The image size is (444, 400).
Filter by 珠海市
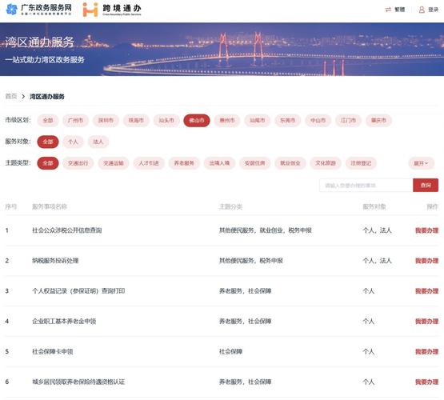pos(136,120)
